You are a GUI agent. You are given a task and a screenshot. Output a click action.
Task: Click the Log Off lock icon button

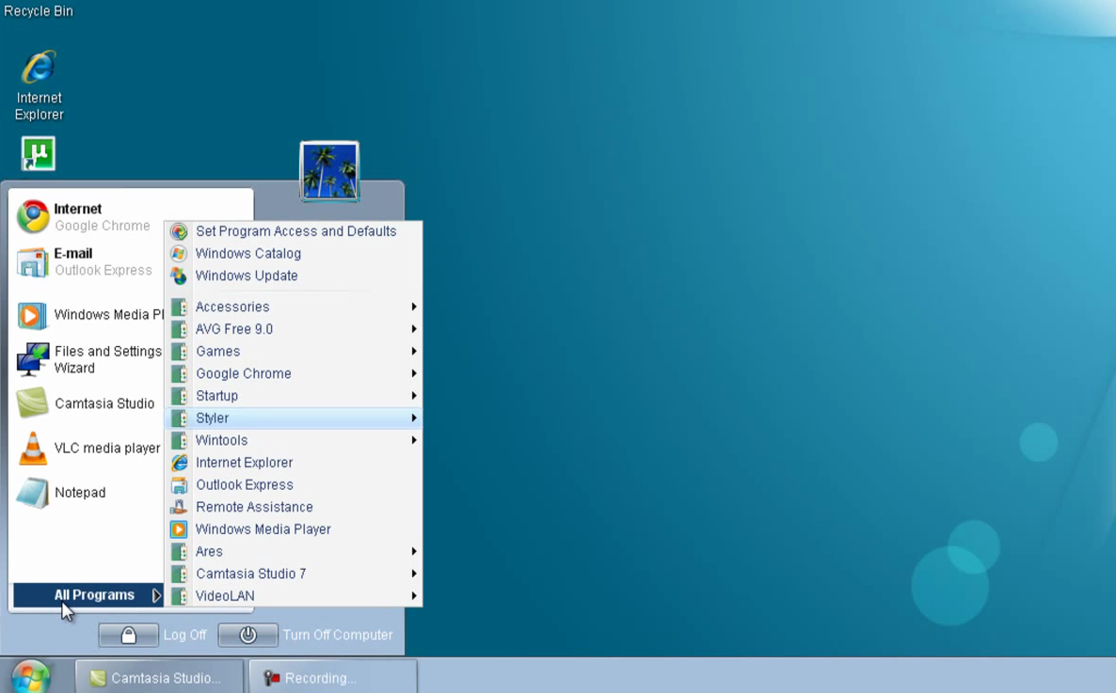[x=128, y=635]
